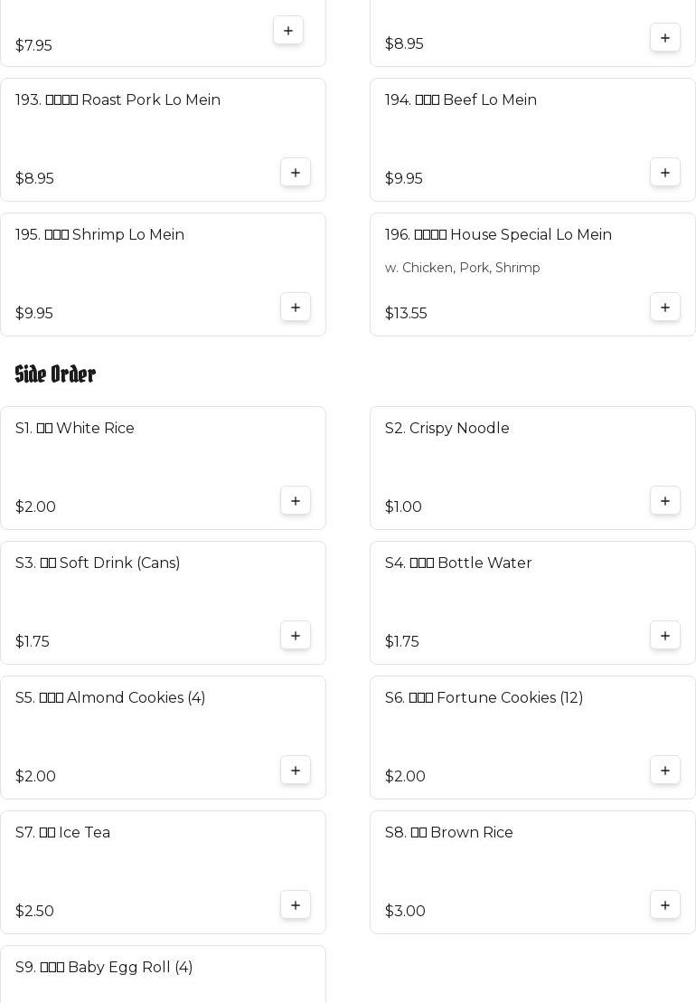Screen dimensions: 696x1003
Task: Add House Special Lo Mein
Action: tap(665, 308)
